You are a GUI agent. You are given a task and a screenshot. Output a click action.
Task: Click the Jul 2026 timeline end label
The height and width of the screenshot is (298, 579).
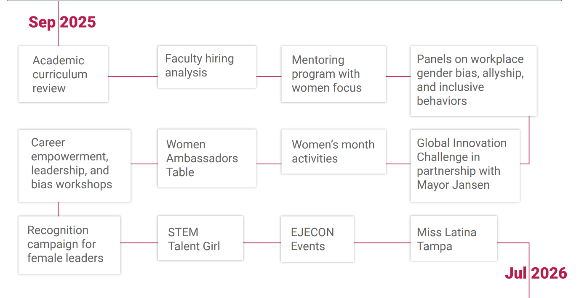coord(536,273)
